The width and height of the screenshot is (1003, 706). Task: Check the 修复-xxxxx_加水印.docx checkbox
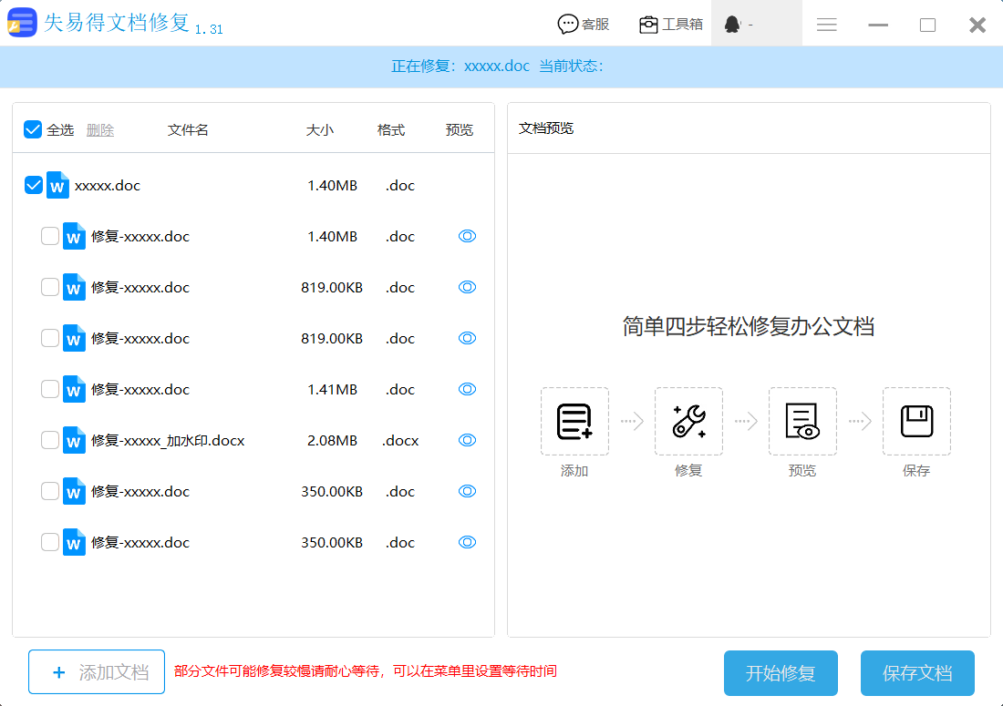[50, 440]
